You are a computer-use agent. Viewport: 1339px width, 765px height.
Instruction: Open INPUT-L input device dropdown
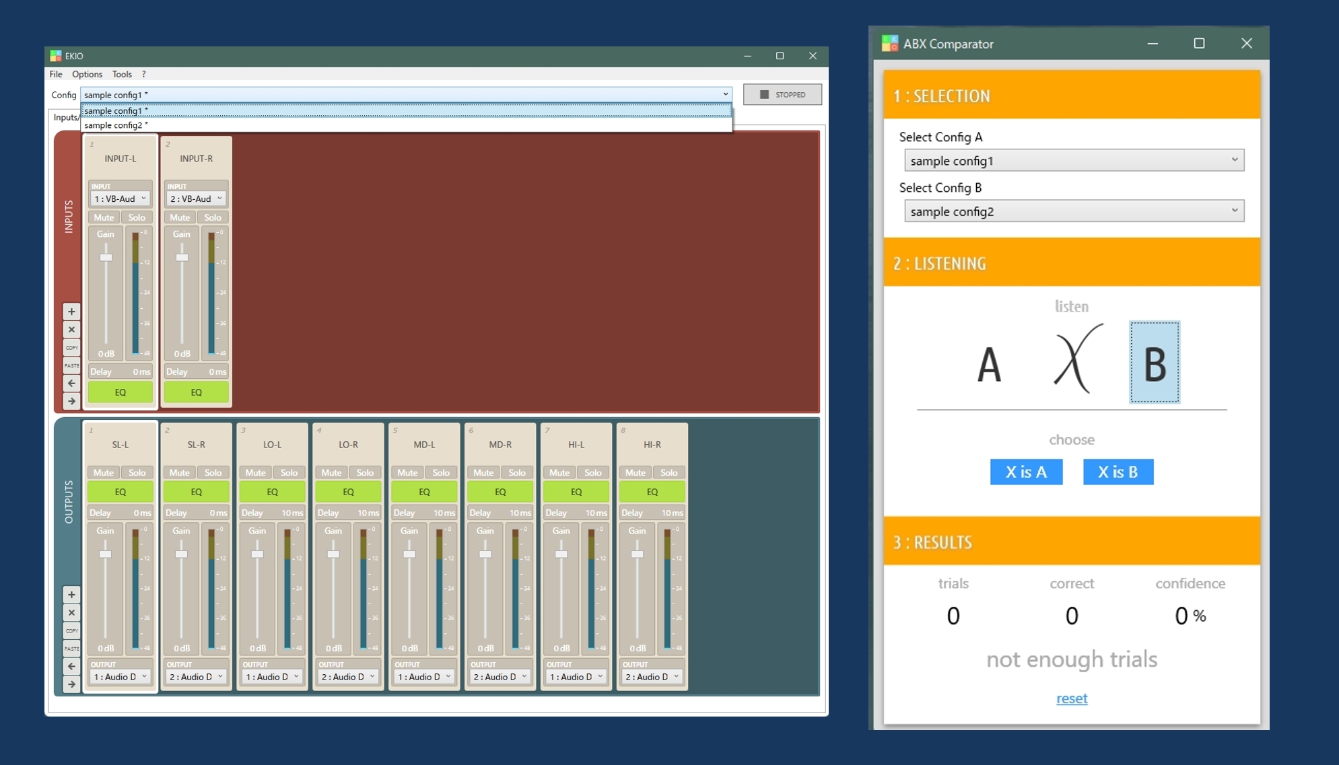click(120, 199)
